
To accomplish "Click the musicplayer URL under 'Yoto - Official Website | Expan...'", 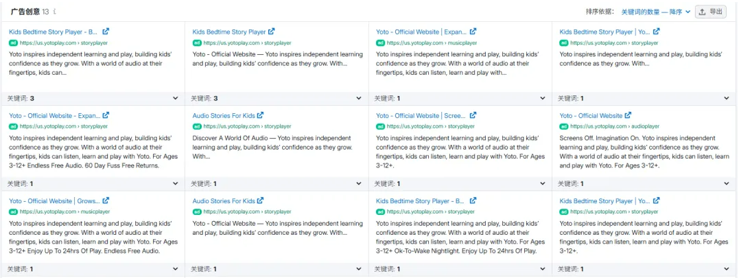I will (x=432, y=43).
